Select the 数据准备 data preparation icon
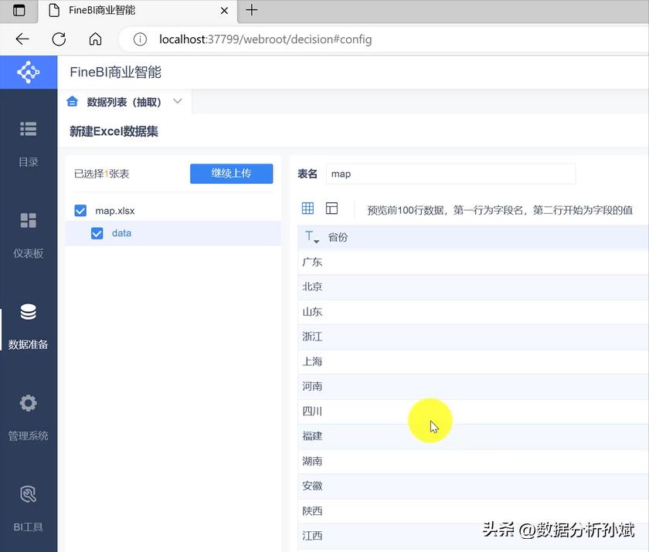 tap(28, 312)
